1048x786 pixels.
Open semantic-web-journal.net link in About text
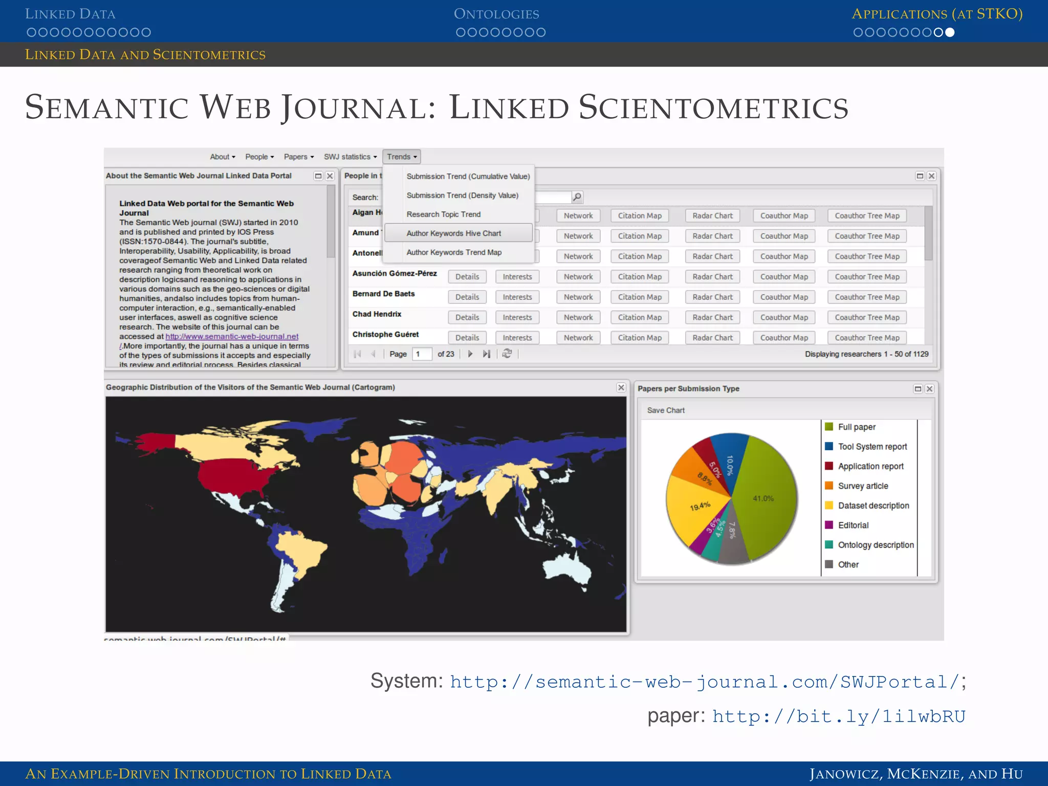pos(232,337)
